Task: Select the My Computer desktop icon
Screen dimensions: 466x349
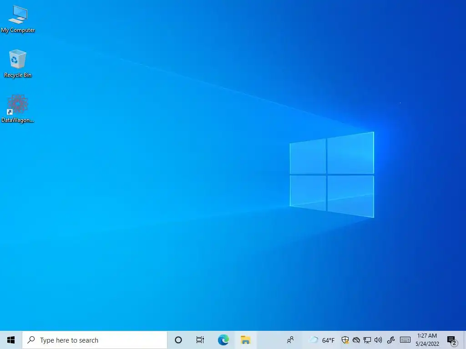Action: (18, 19)
